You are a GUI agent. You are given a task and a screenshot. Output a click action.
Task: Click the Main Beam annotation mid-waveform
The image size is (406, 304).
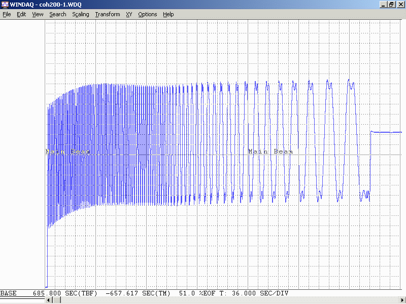[270, 151]
